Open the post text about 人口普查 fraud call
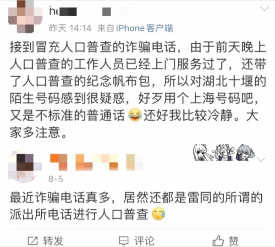The image size is (275, 247). [x=138, y=90]
